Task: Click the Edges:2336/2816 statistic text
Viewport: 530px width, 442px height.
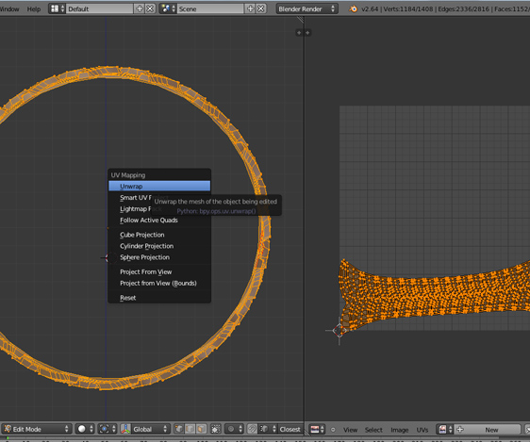Action: pos(464,9)
